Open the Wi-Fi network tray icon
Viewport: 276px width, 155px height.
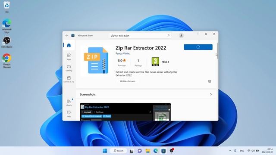click(x=249, y=151)
